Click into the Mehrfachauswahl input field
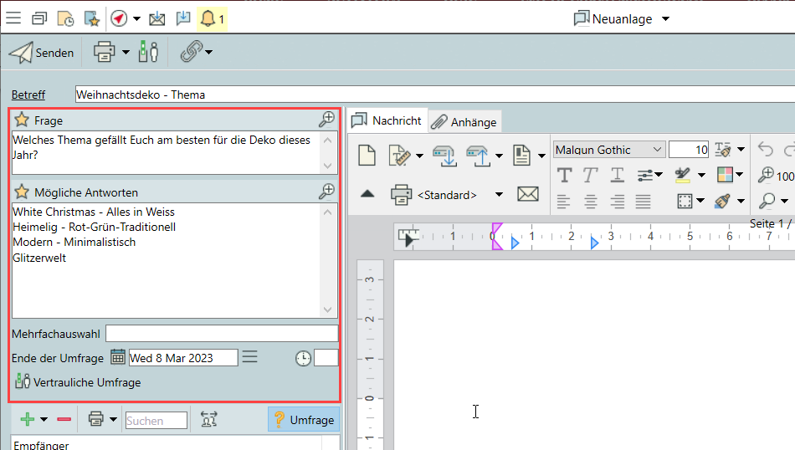Viewport: 795px width, 450px height. coord(222,334)
